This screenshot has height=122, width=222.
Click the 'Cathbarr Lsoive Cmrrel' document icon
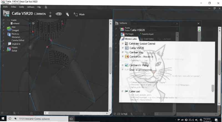click(x=127, y=44)
